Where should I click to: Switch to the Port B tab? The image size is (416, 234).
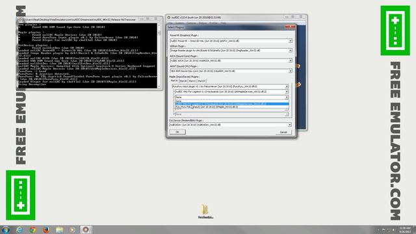point(183,81)
